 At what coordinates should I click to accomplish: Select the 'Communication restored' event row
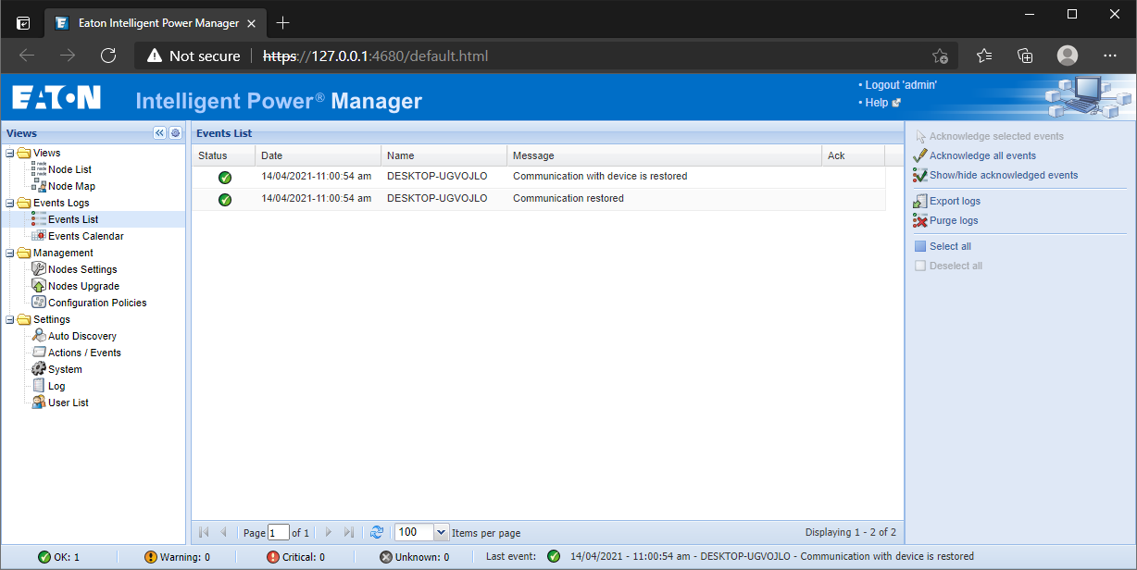pos(538,199)
